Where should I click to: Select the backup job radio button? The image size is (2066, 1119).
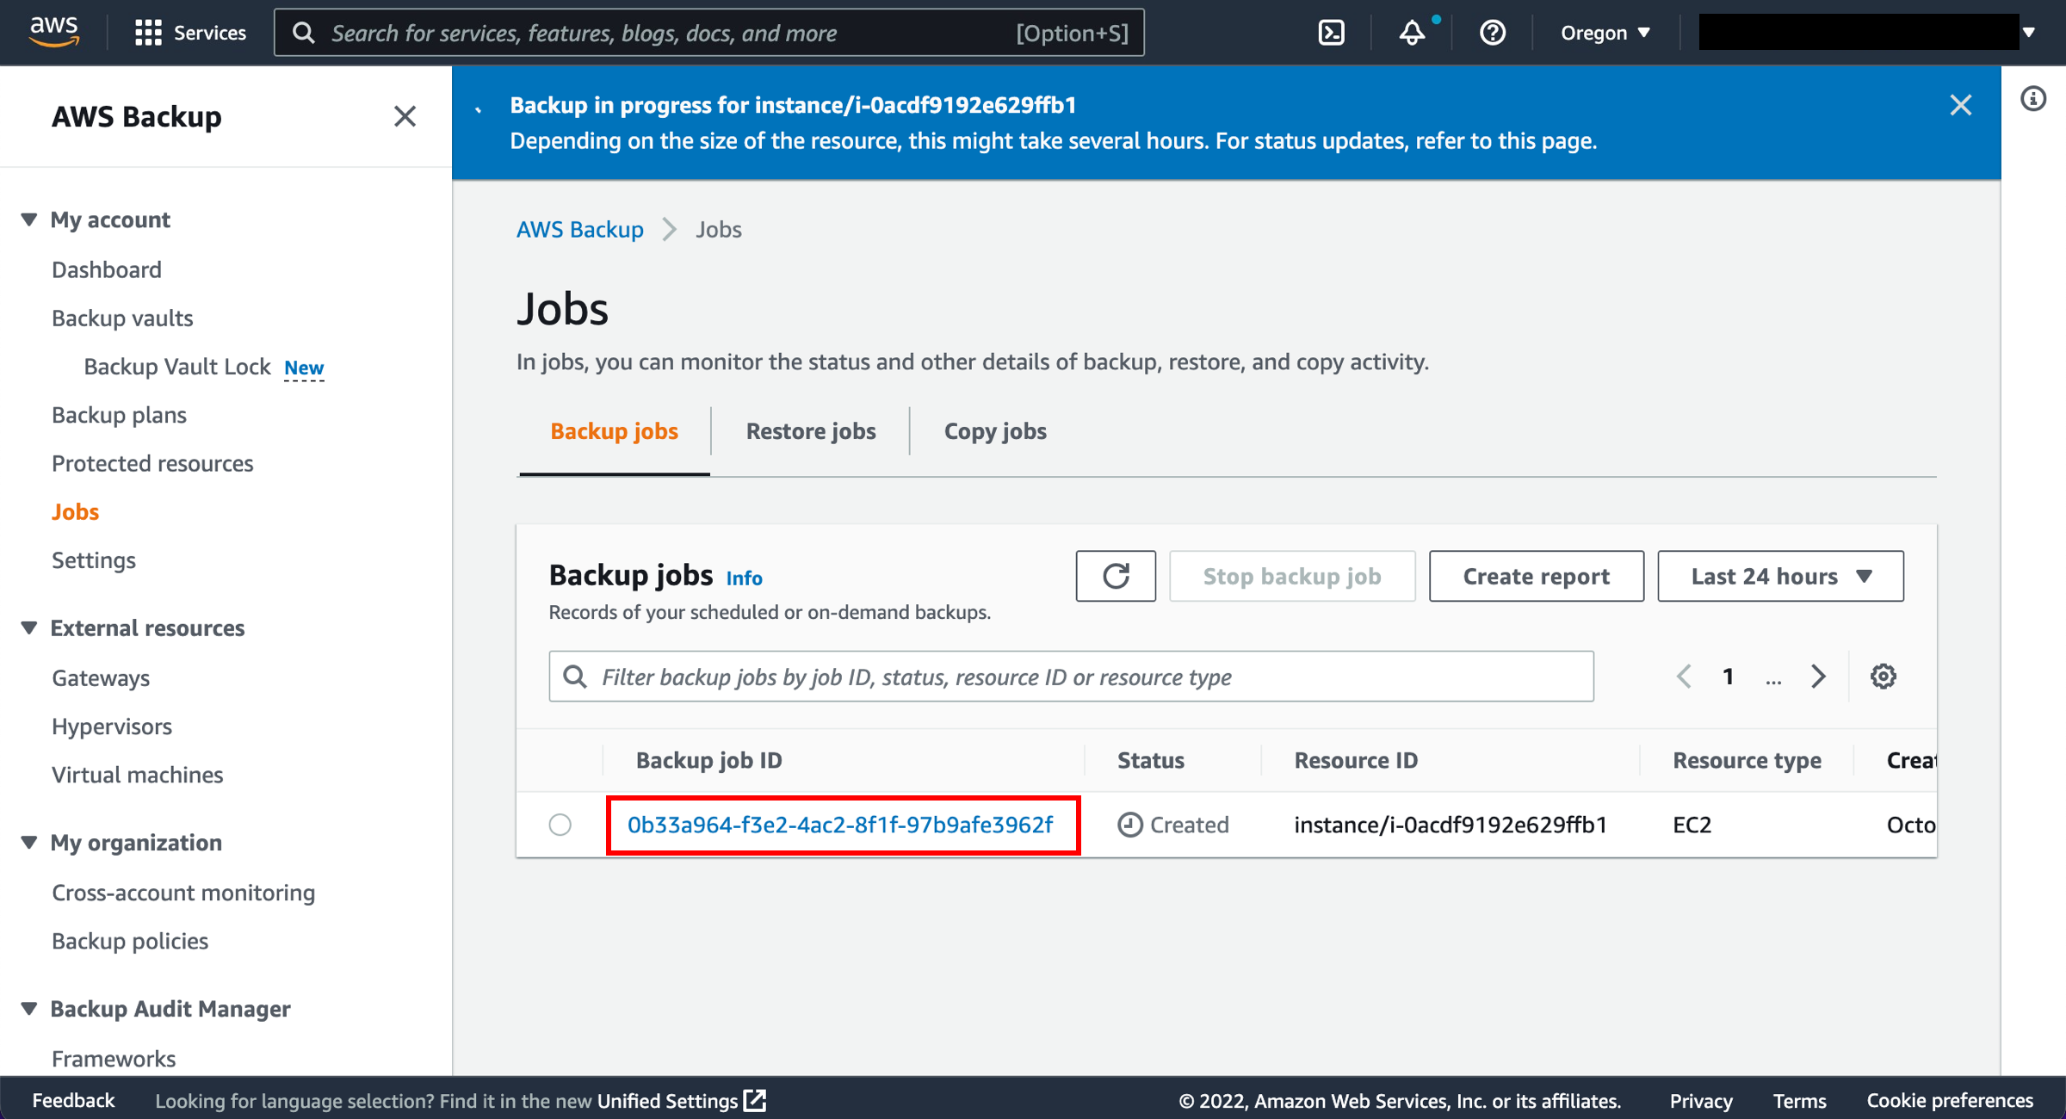pos(560,825)
